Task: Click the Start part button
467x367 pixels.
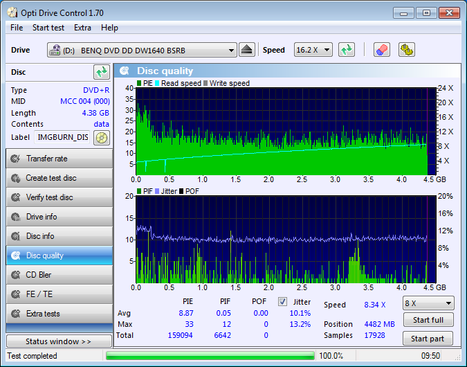Action: pos(428,339)
